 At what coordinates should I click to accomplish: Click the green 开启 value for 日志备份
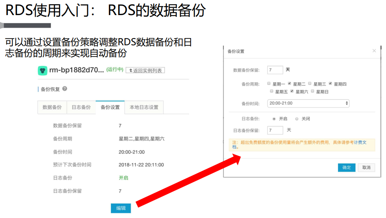124,178
